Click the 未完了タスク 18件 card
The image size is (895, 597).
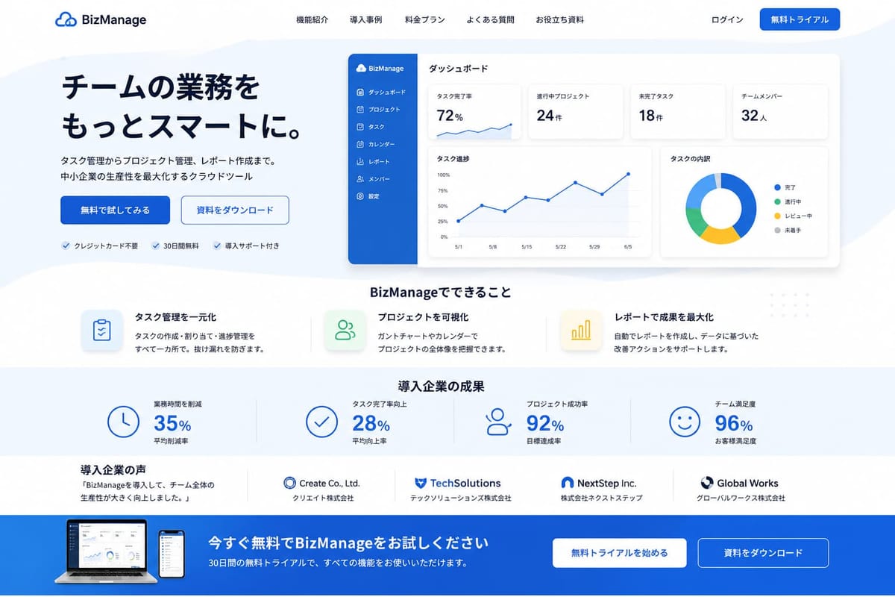[x=677, y=111]
